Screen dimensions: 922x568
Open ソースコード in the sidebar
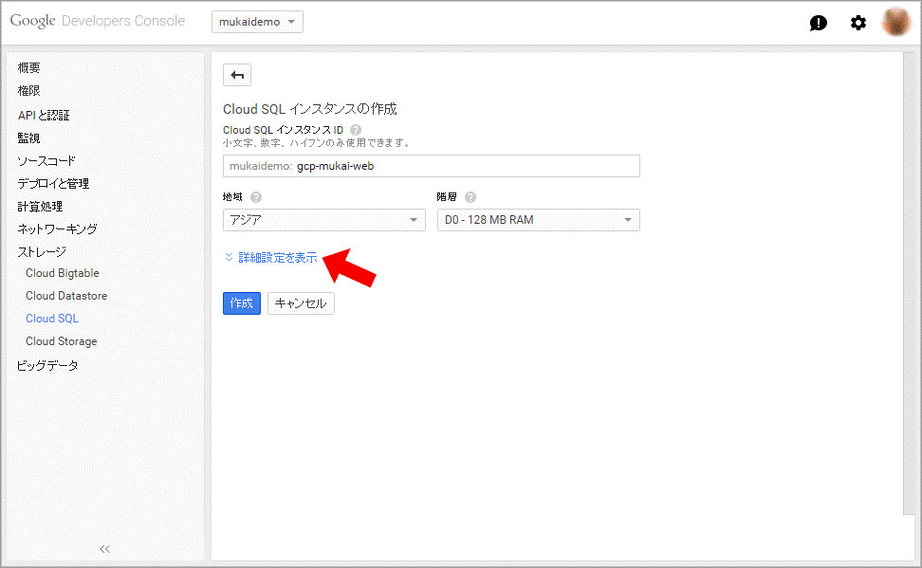46,160
